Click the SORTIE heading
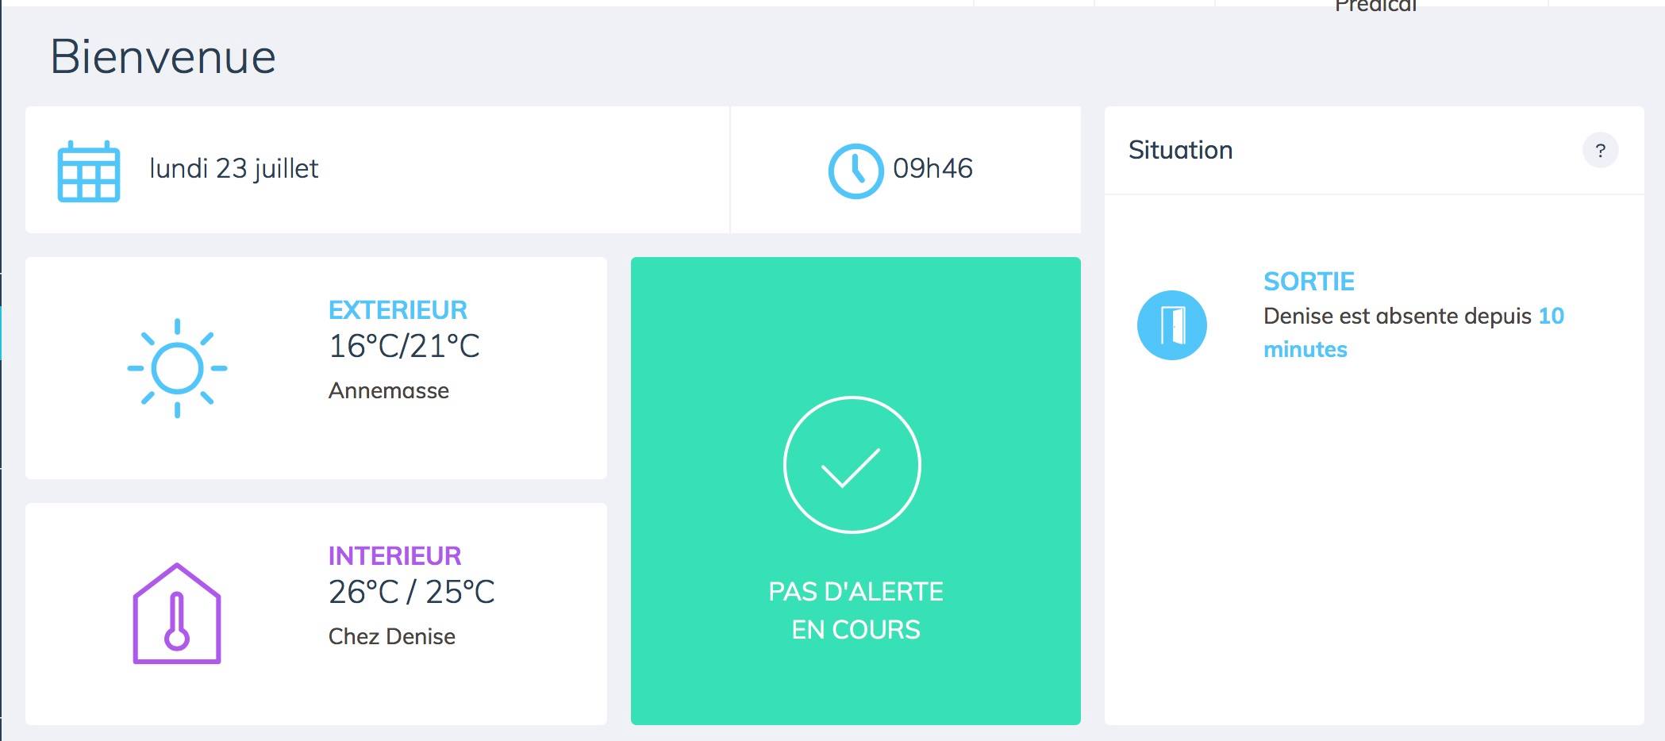 [1308, 281]
